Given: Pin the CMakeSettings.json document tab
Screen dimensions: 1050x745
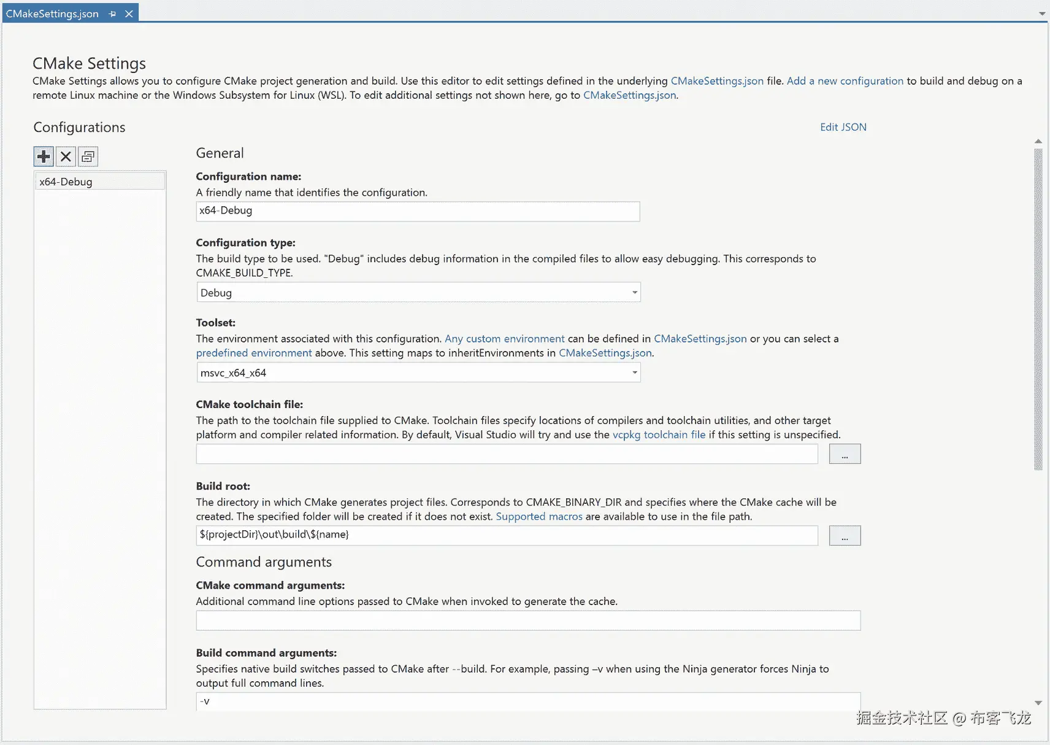Looking at the screenshot, I should [x=112, y=13].
